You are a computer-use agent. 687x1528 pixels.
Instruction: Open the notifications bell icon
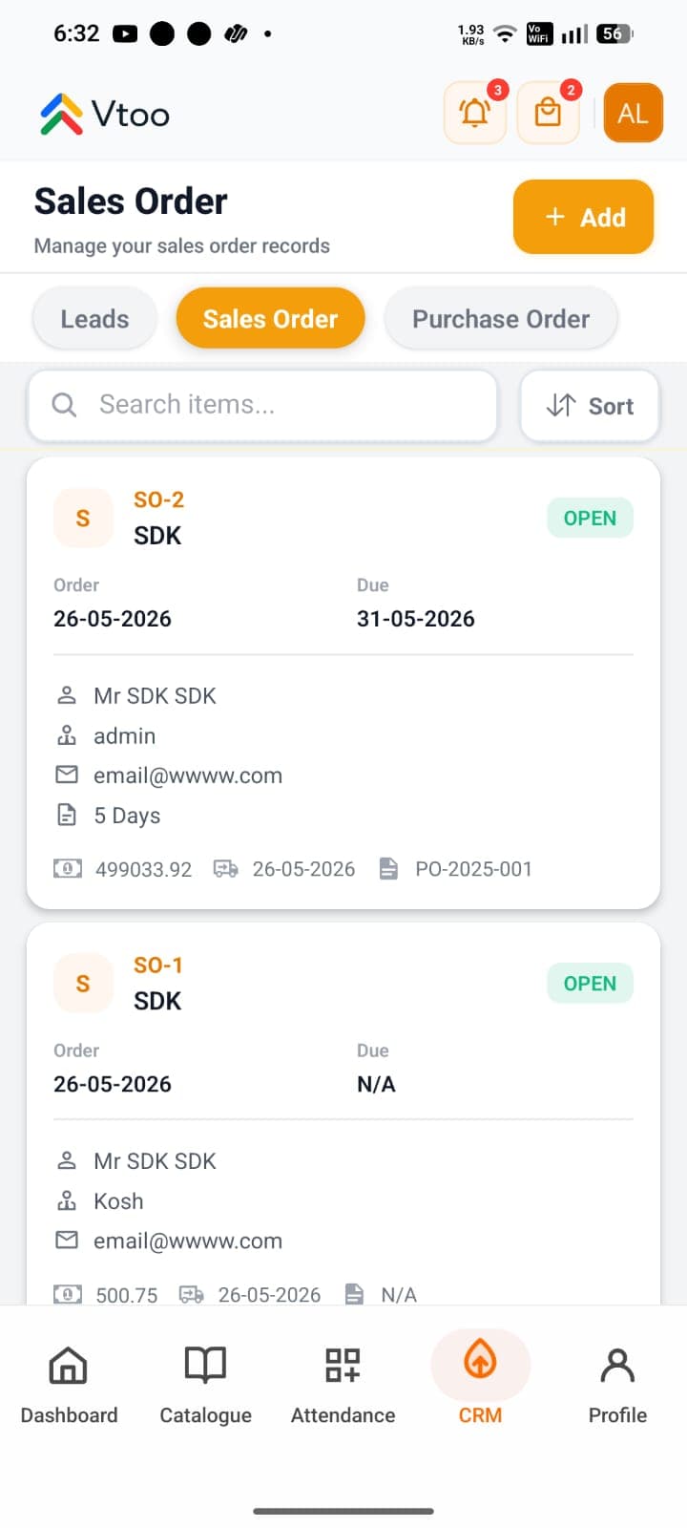475,114
